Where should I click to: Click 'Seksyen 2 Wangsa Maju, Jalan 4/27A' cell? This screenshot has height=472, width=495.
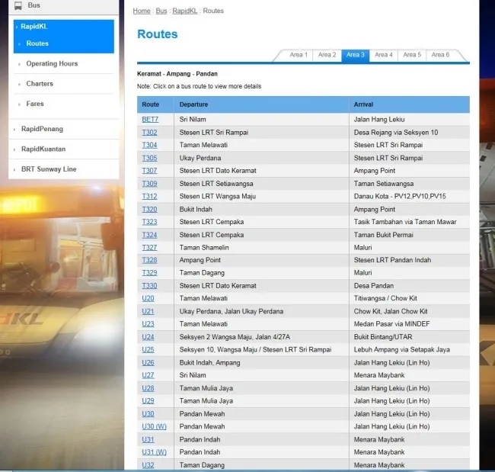tap(235, 337)
